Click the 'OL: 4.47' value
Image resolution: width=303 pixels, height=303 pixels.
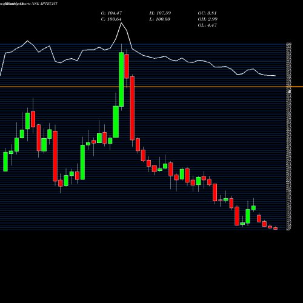207,25
